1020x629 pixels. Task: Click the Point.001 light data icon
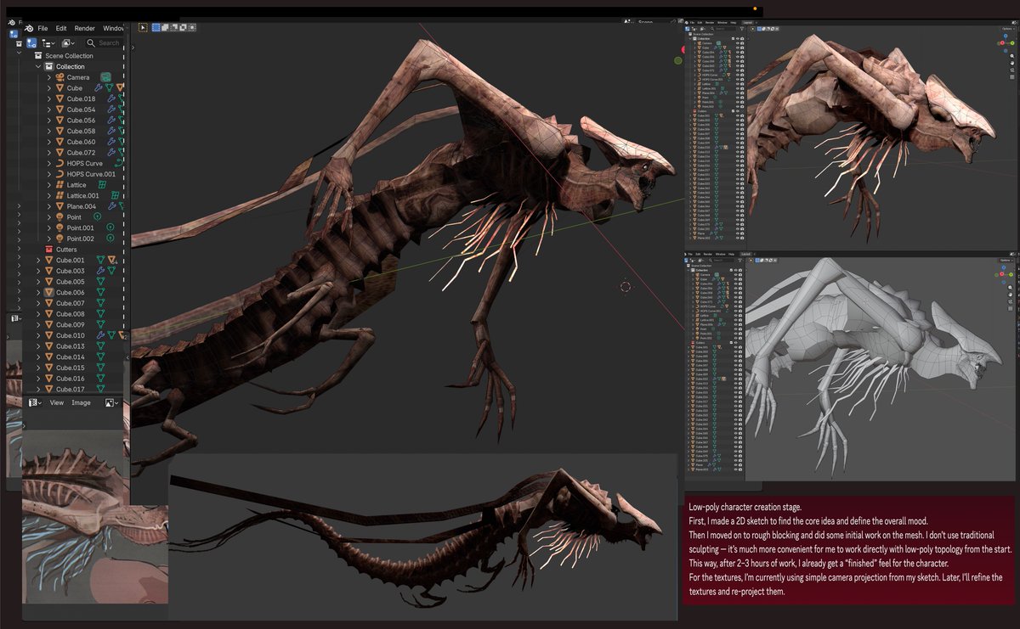[x=110, y=228]
